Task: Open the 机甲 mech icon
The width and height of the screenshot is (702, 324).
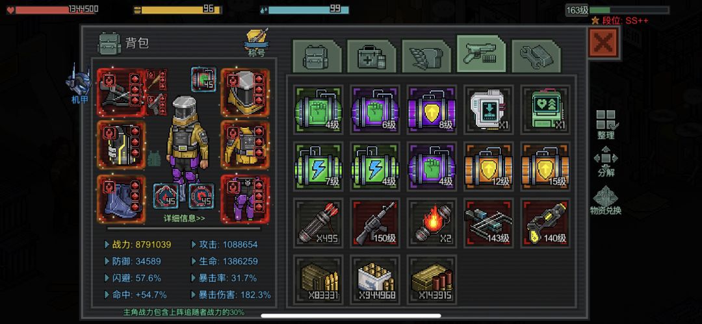Action: coord(79,84)
